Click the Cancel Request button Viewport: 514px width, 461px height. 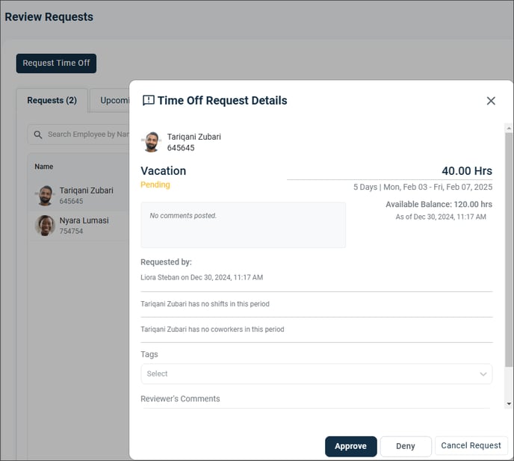tap(471, 445)
